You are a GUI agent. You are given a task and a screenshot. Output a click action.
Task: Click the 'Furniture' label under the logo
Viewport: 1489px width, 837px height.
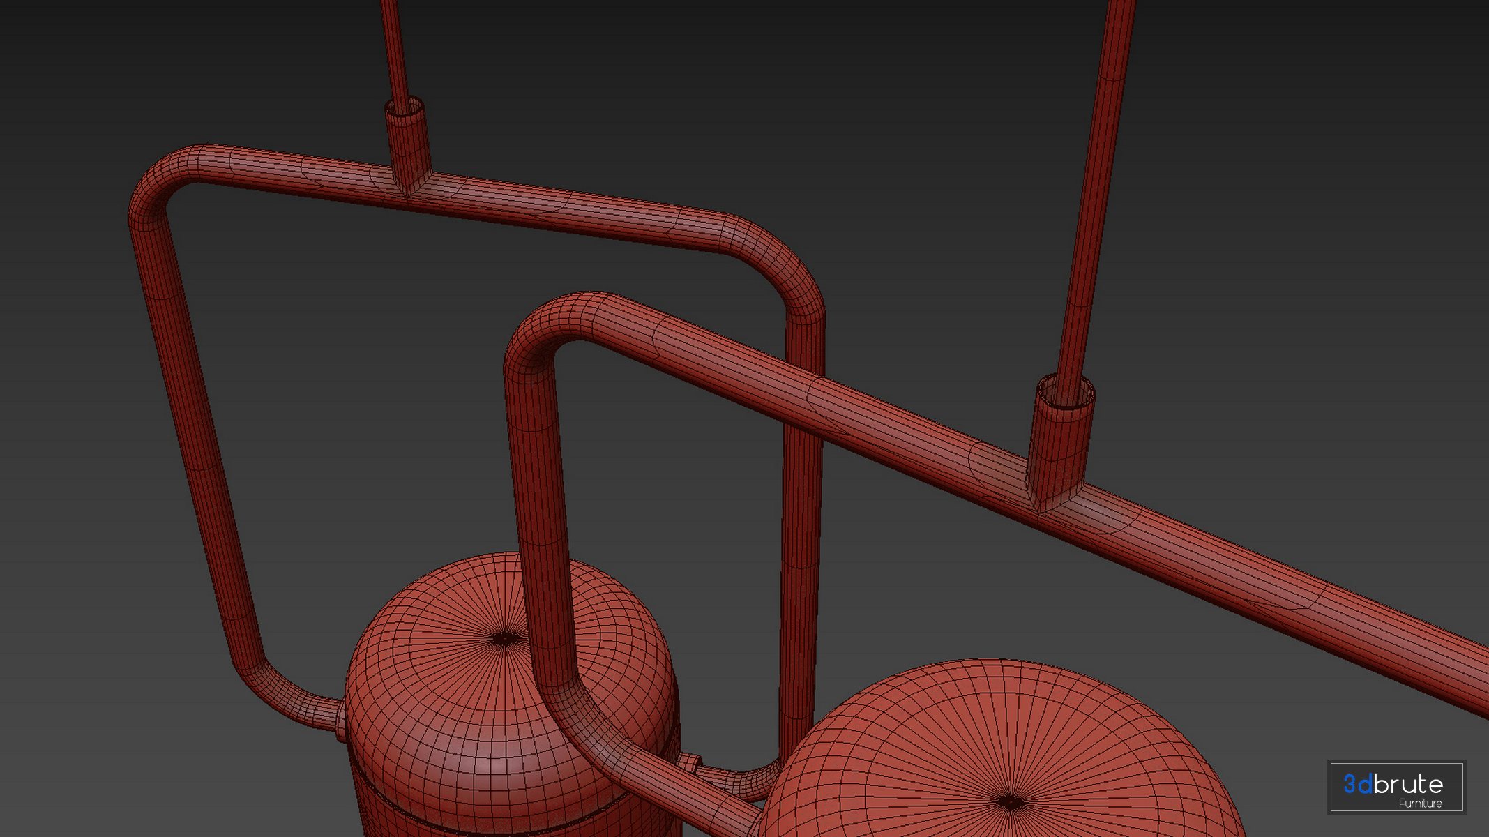point(1420,804)
